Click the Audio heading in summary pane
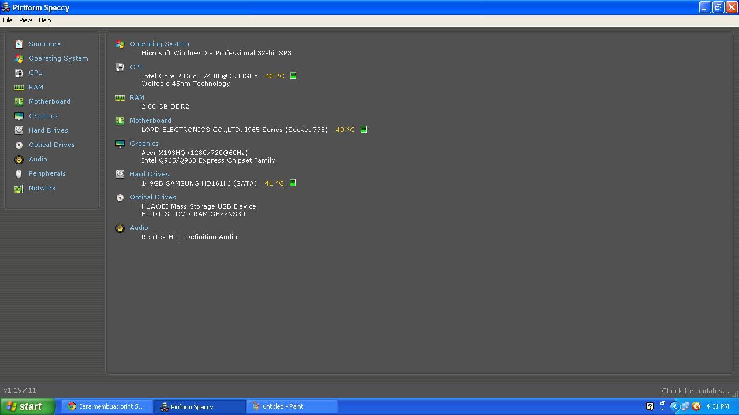The image size is (739, 415). tap(139, 228)
